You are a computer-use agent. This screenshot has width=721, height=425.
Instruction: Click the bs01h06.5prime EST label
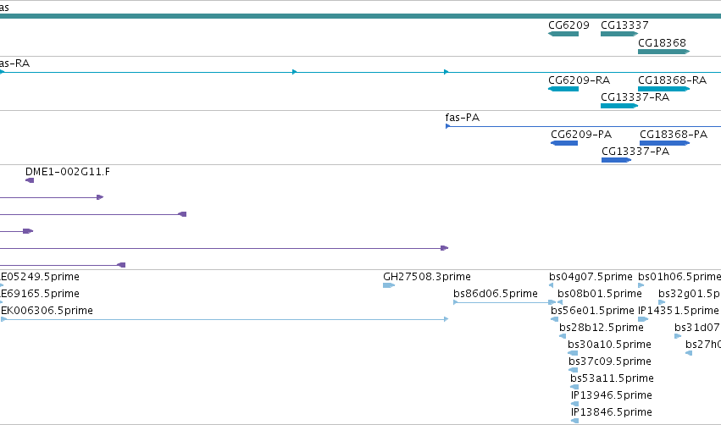point(679,277)
